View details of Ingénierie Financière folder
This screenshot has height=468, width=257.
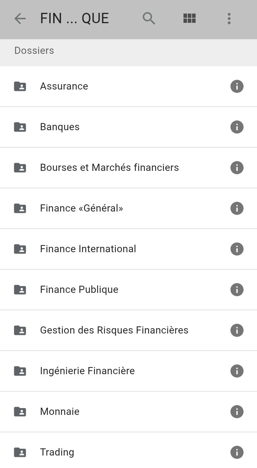237,371
